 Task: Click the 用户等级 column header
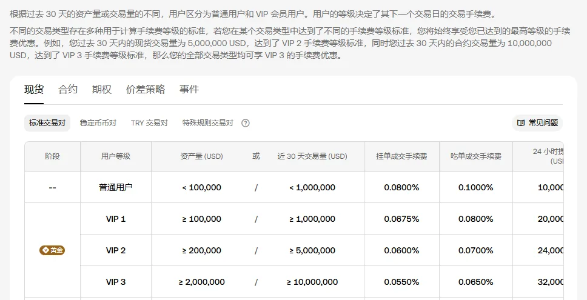[116, 156]
